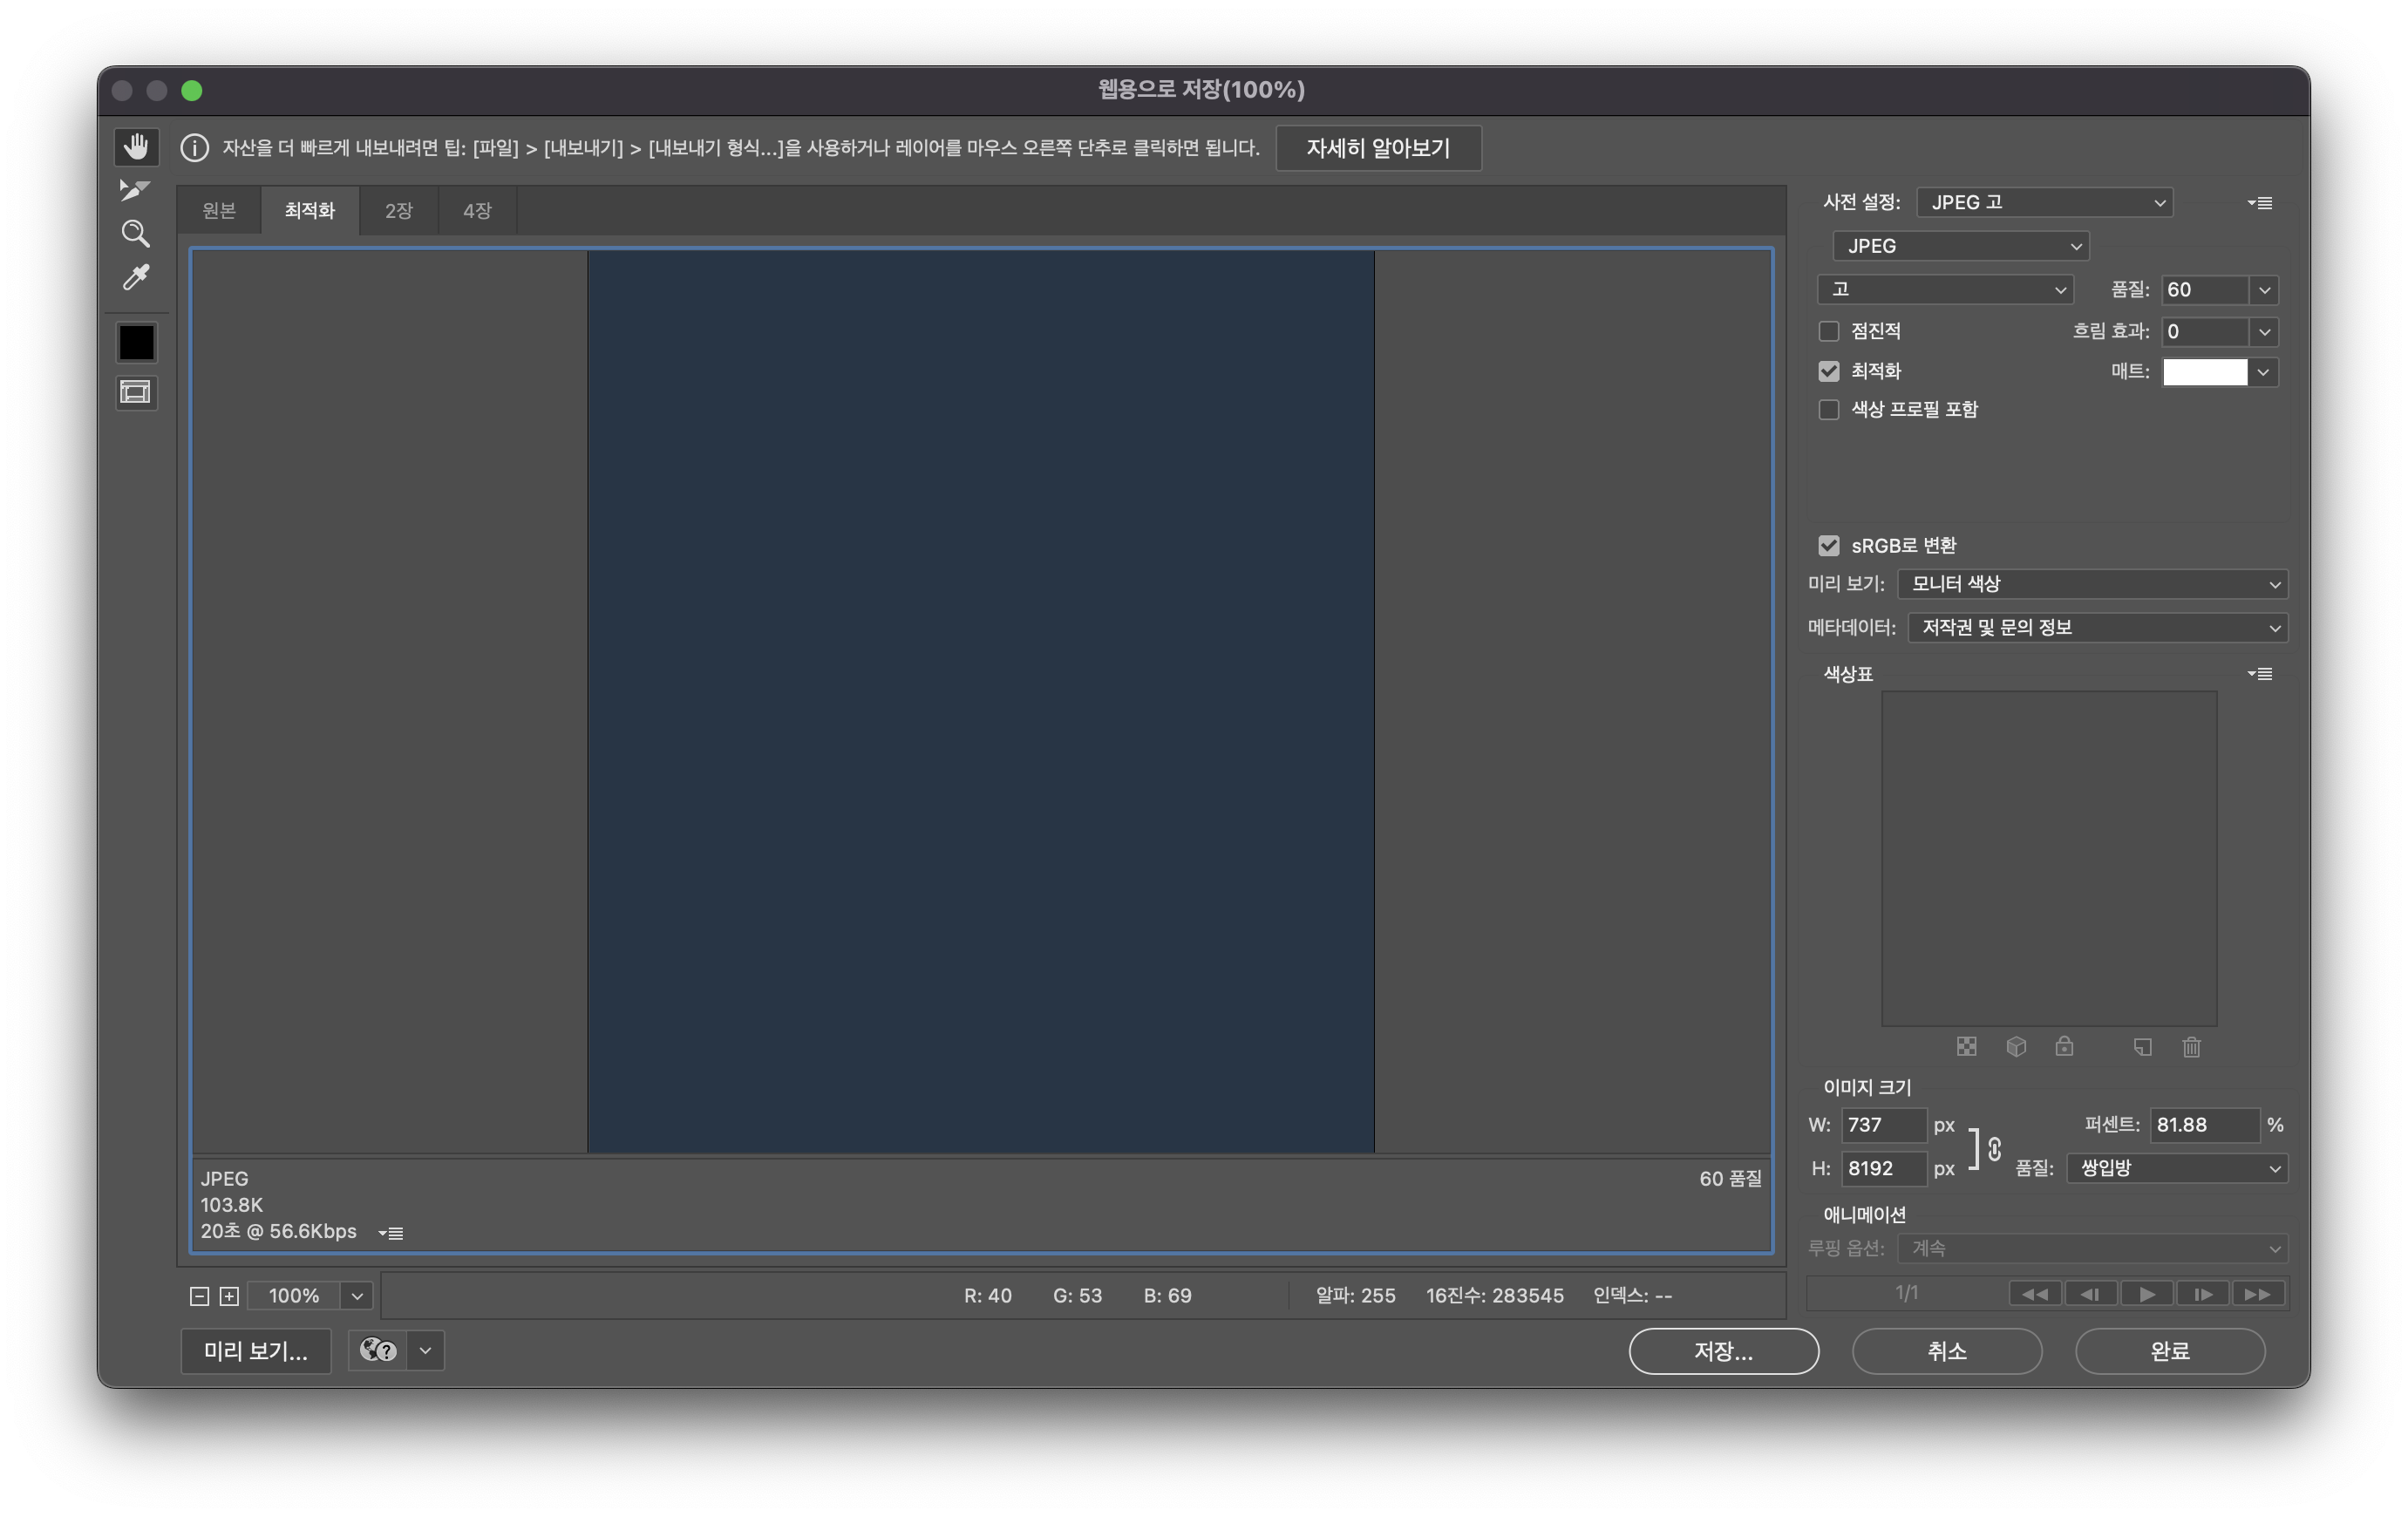Click the 저장... button
The image size is (2408, 1517).
1723,1351
